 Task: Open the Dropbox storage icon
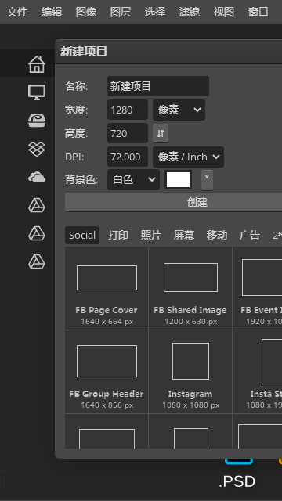tap(37, 149)
